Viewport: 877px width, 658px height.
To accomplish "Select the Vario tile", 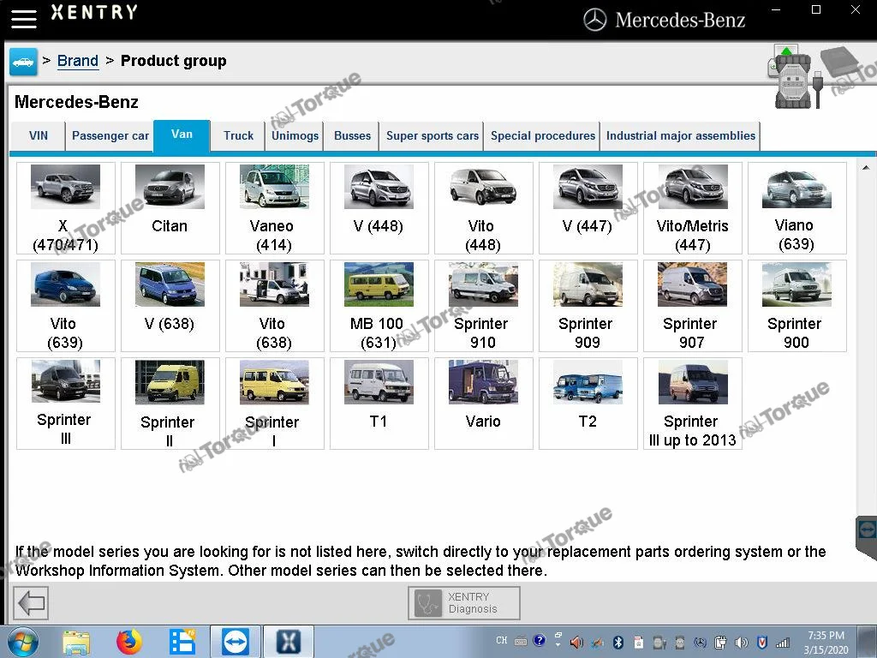I will tap(483, 404).
